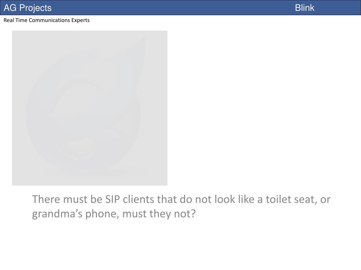Screen dimensions: 361x270
Task: Click the word SIP in the quote
Action: pyautogui.click(x=112, y=199)
